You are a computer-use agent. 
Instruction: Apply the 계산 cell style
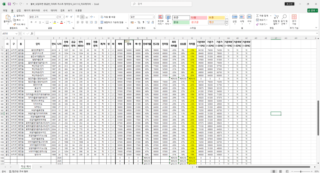tap(216, 22)
